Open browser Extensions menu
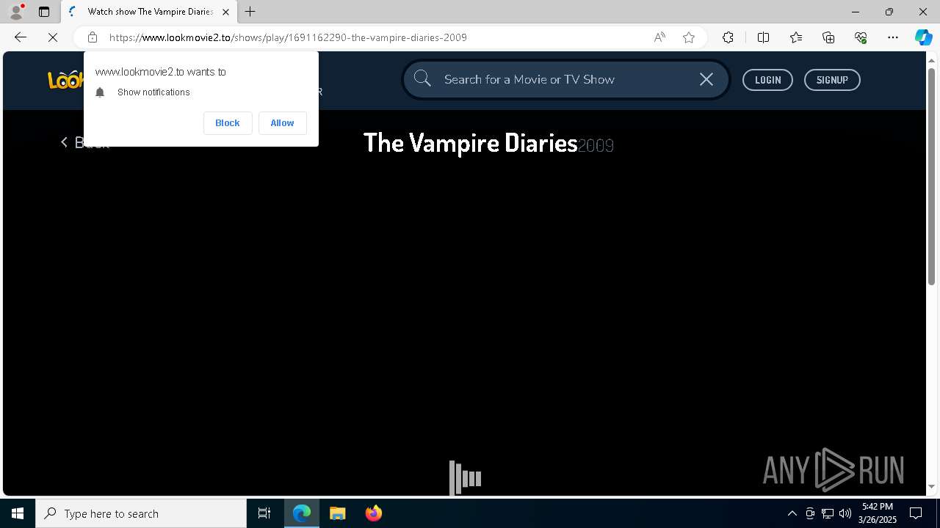940x528 pixels. [728, 37]
